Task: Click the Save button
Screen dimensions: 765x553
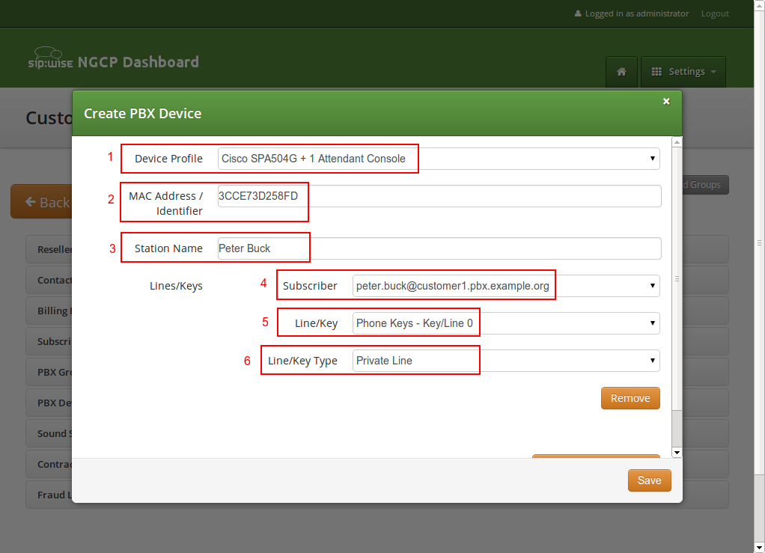Action: coord(649,480)
